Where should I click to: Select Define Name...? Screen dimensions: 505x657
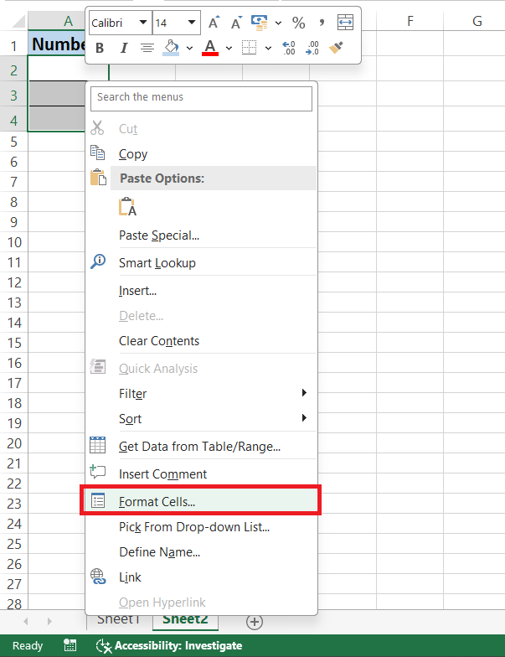coord(201,551)
